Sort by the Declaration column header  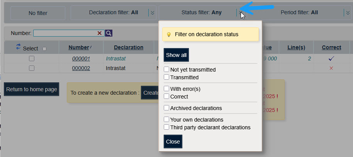(129, 48)
